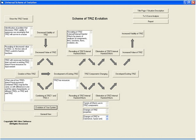Screen dimensions: 196x140
Task: Select Elimination of TRIZ Internal Harmful Effects
Action: point(106,97)
